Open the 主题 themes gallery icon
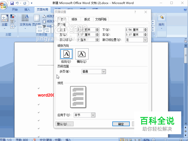Viewport: 188px width, 141px height. tap(5, 18)
